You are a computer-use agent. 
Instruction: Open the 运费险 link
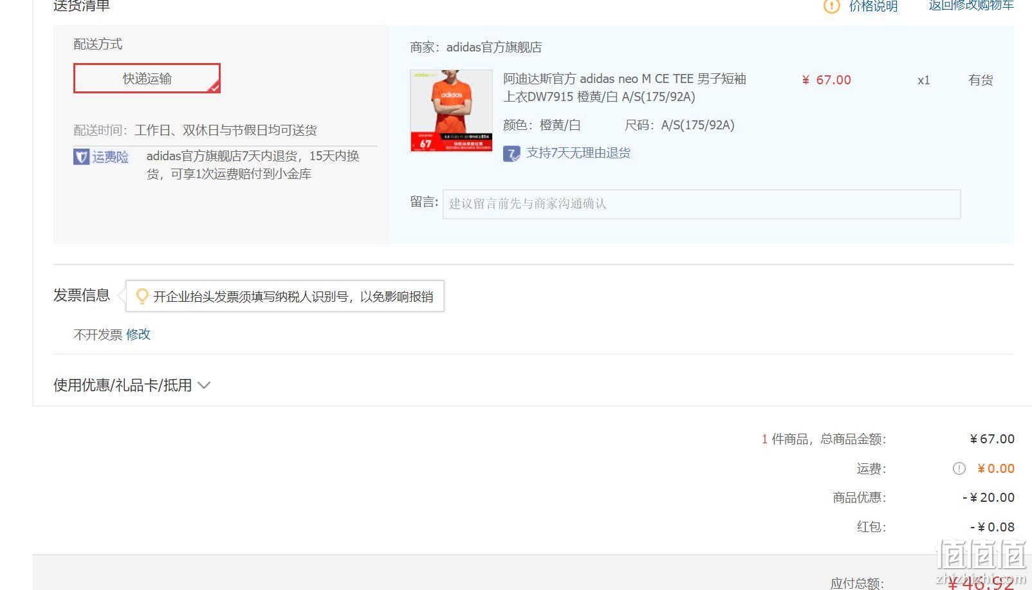pyautogui.click(x=110, y=156)
